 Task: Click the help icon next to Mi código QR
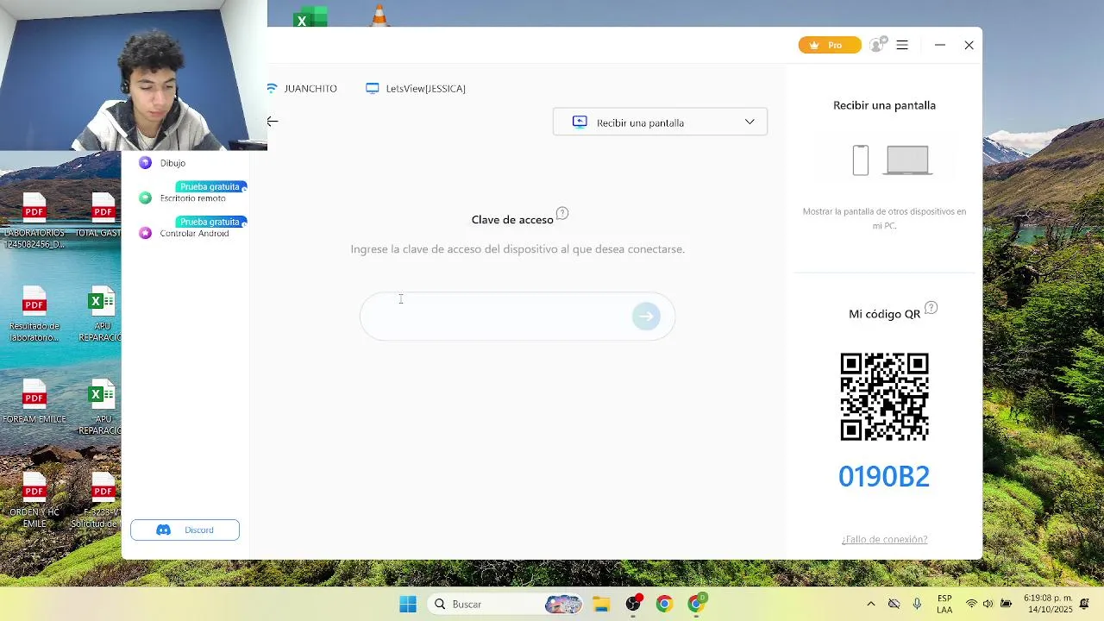(x=931, y=308)
